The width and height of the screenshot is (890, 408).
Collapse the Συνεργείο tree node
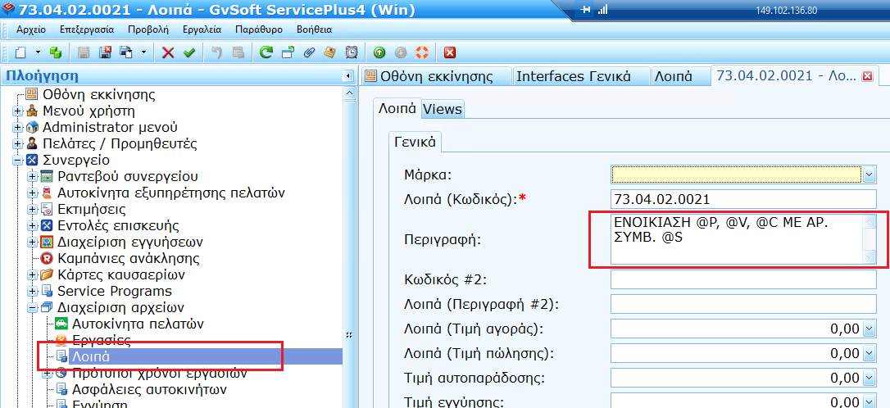pos(18,161)
